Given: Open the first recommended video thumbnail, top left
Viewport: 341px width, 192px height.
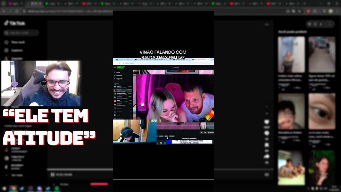Looking at the screenshot, I should click(x=291, y=54).
